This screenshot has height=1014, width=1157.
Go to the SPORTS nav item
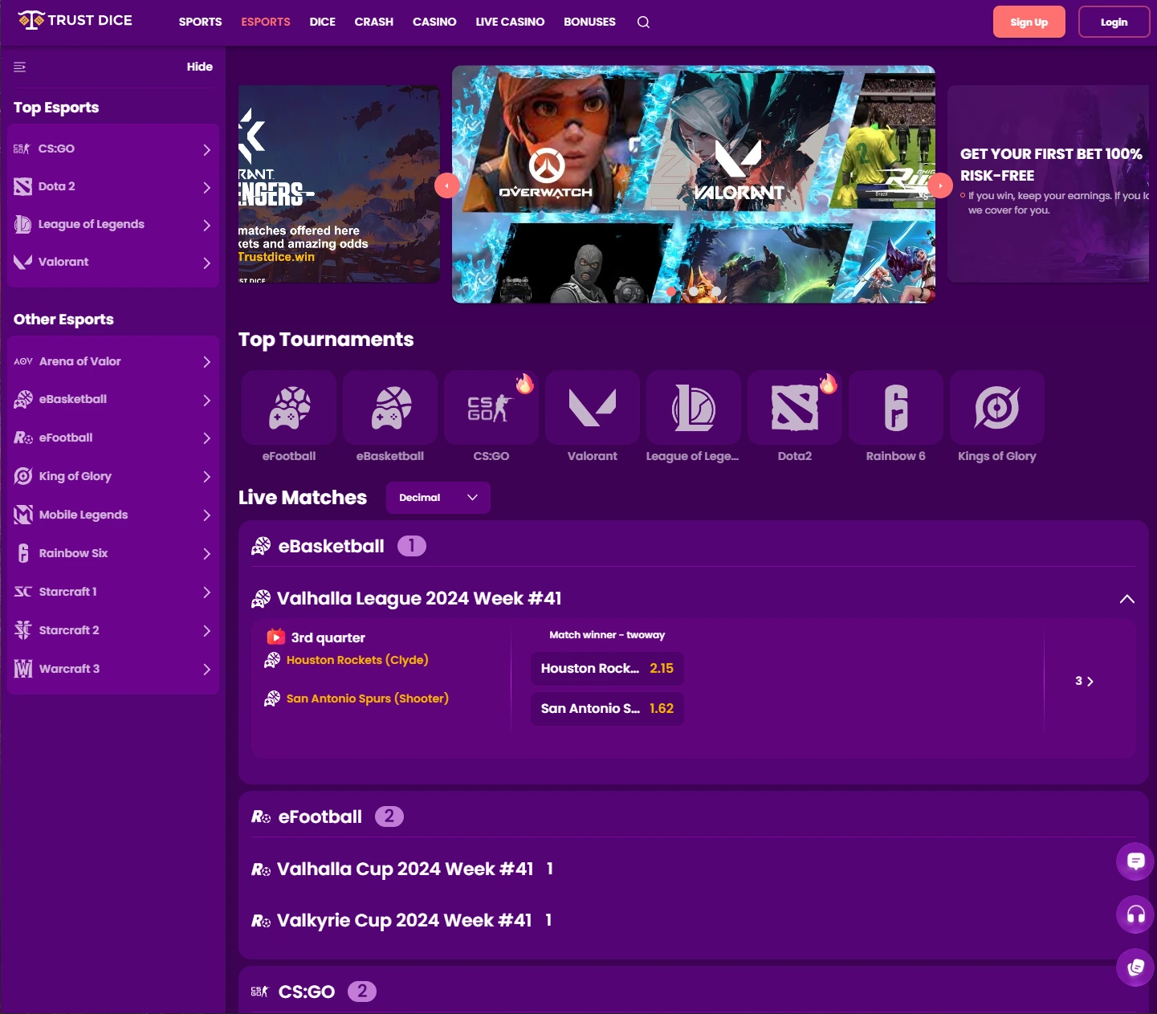pyautogui.click(x=200, y=22)
